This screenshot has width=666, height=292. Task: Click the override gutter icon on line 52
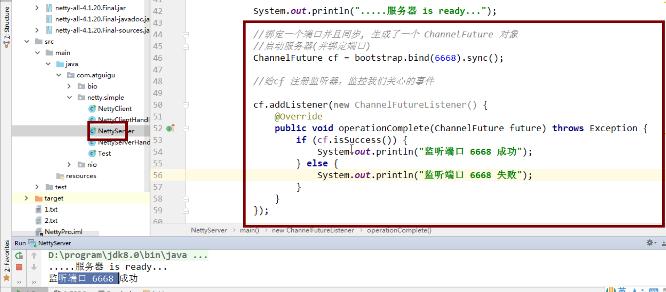170,129
